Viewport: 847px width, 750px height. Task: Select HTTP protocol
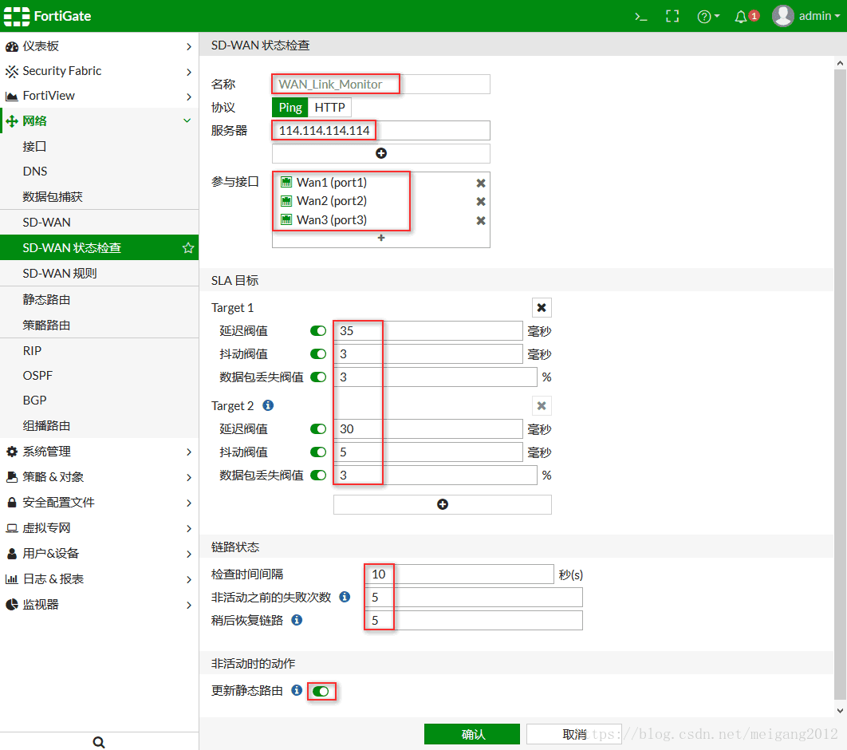click(x=329, y=108)
